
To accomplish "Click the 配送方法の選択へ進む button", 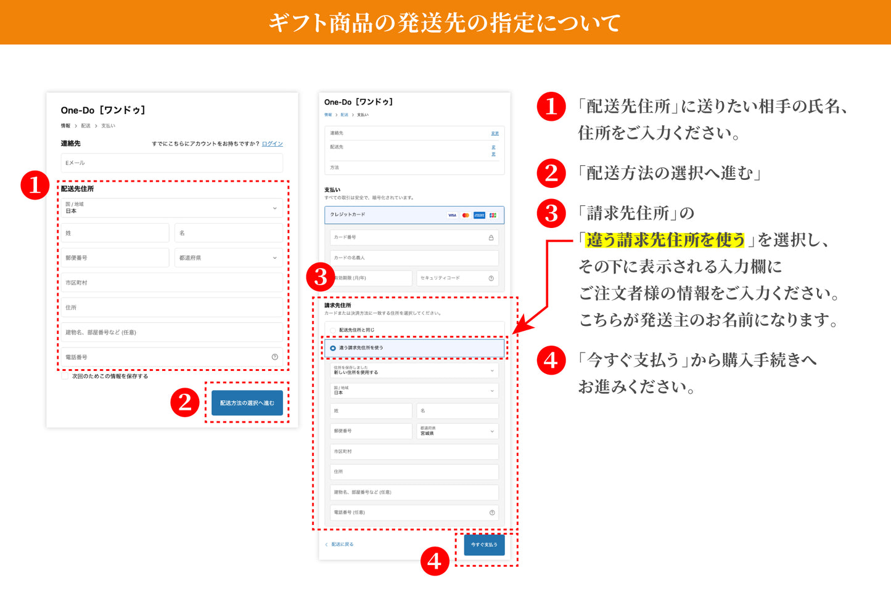I will tap(247, 403).
